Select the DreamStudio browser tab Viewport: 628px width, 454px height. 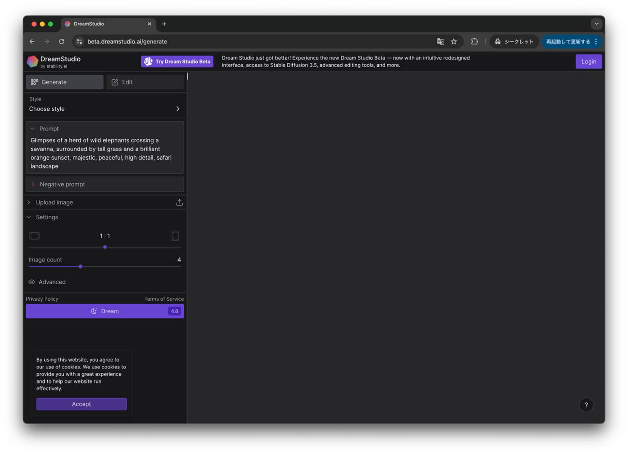tap(108, 24)
